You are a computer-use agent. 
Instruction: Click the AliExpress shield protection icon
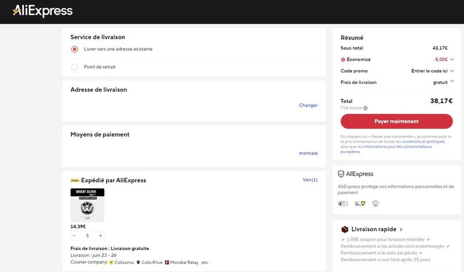tap(341, 174)
